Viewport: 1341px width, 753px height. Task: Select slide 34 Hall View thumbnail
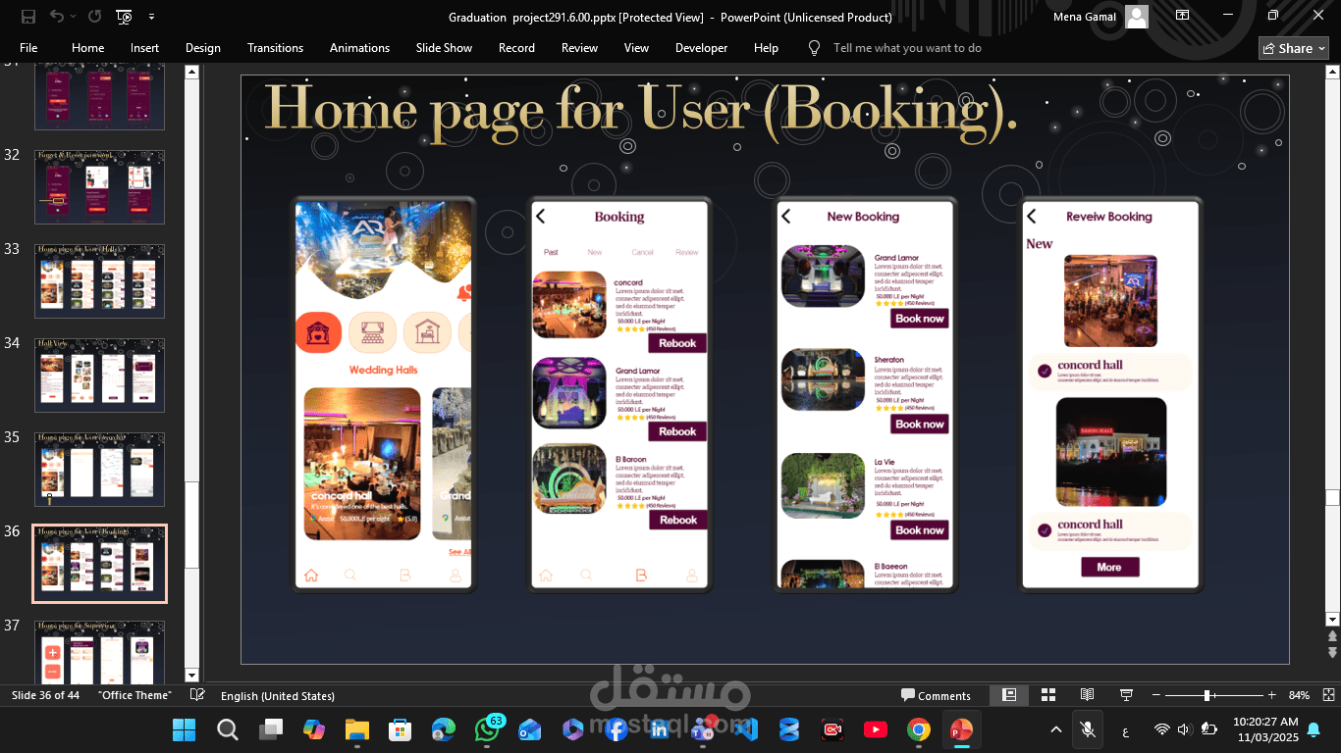[100, 375]
